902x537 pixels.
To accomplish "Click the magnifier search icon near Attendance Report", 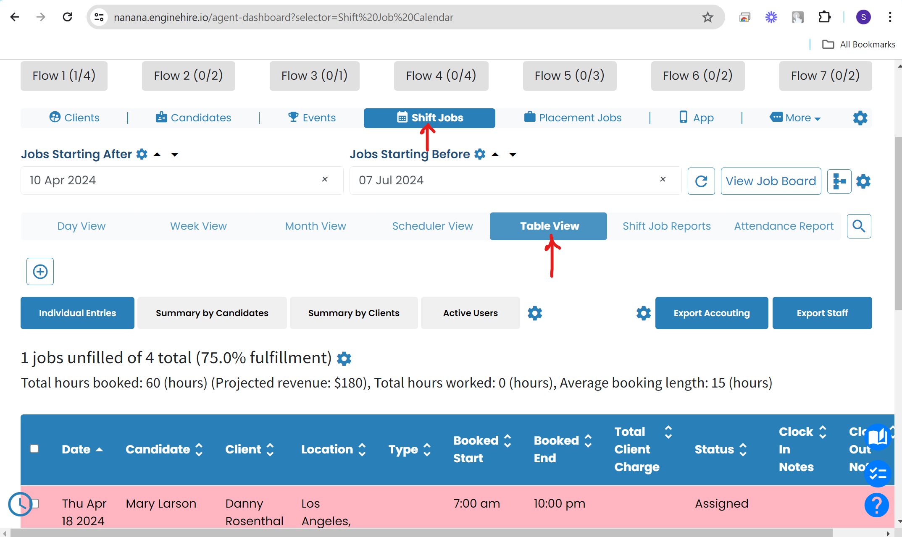I will click(x=859, y=226).
